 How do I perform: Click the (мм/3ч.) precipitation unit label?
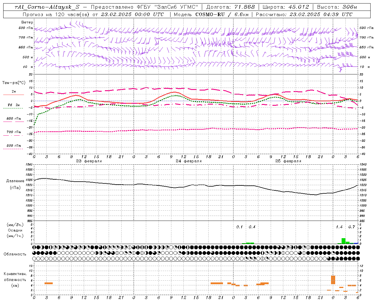tap(15, 225)
